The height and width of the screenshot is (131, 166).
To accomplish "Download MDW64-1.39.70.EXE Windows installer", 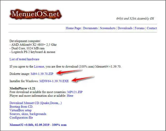I will (x=54, y=81).
